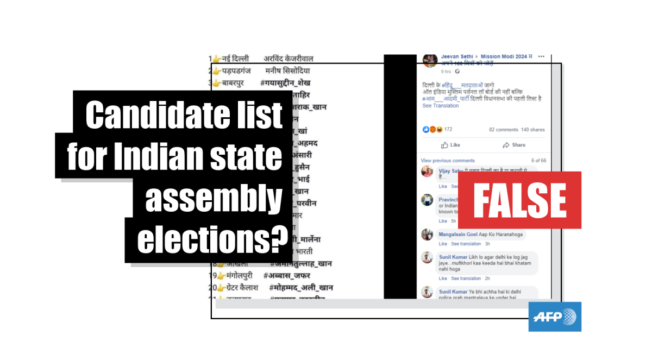Click the Jeevan Sethi author name
This screenshot has width=652, height=342.
(x=456, y=56)
